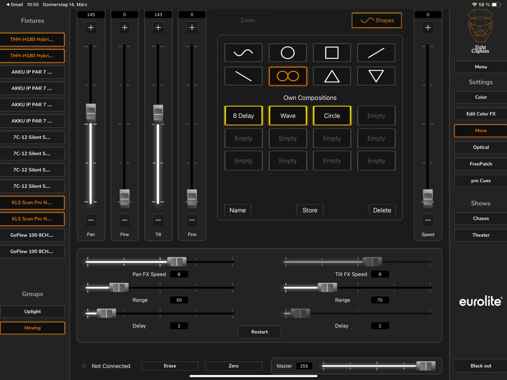Viewport: 507px width, 380px height.
Task: Open the Menu
Action: click(x=480, y=67)
